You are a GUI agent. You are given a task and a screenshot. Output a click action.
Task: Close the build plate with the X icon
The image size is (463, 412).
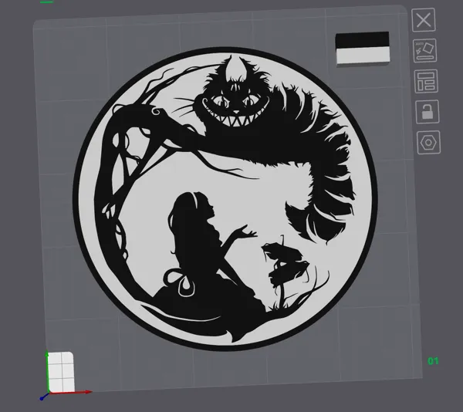[424, 20]
